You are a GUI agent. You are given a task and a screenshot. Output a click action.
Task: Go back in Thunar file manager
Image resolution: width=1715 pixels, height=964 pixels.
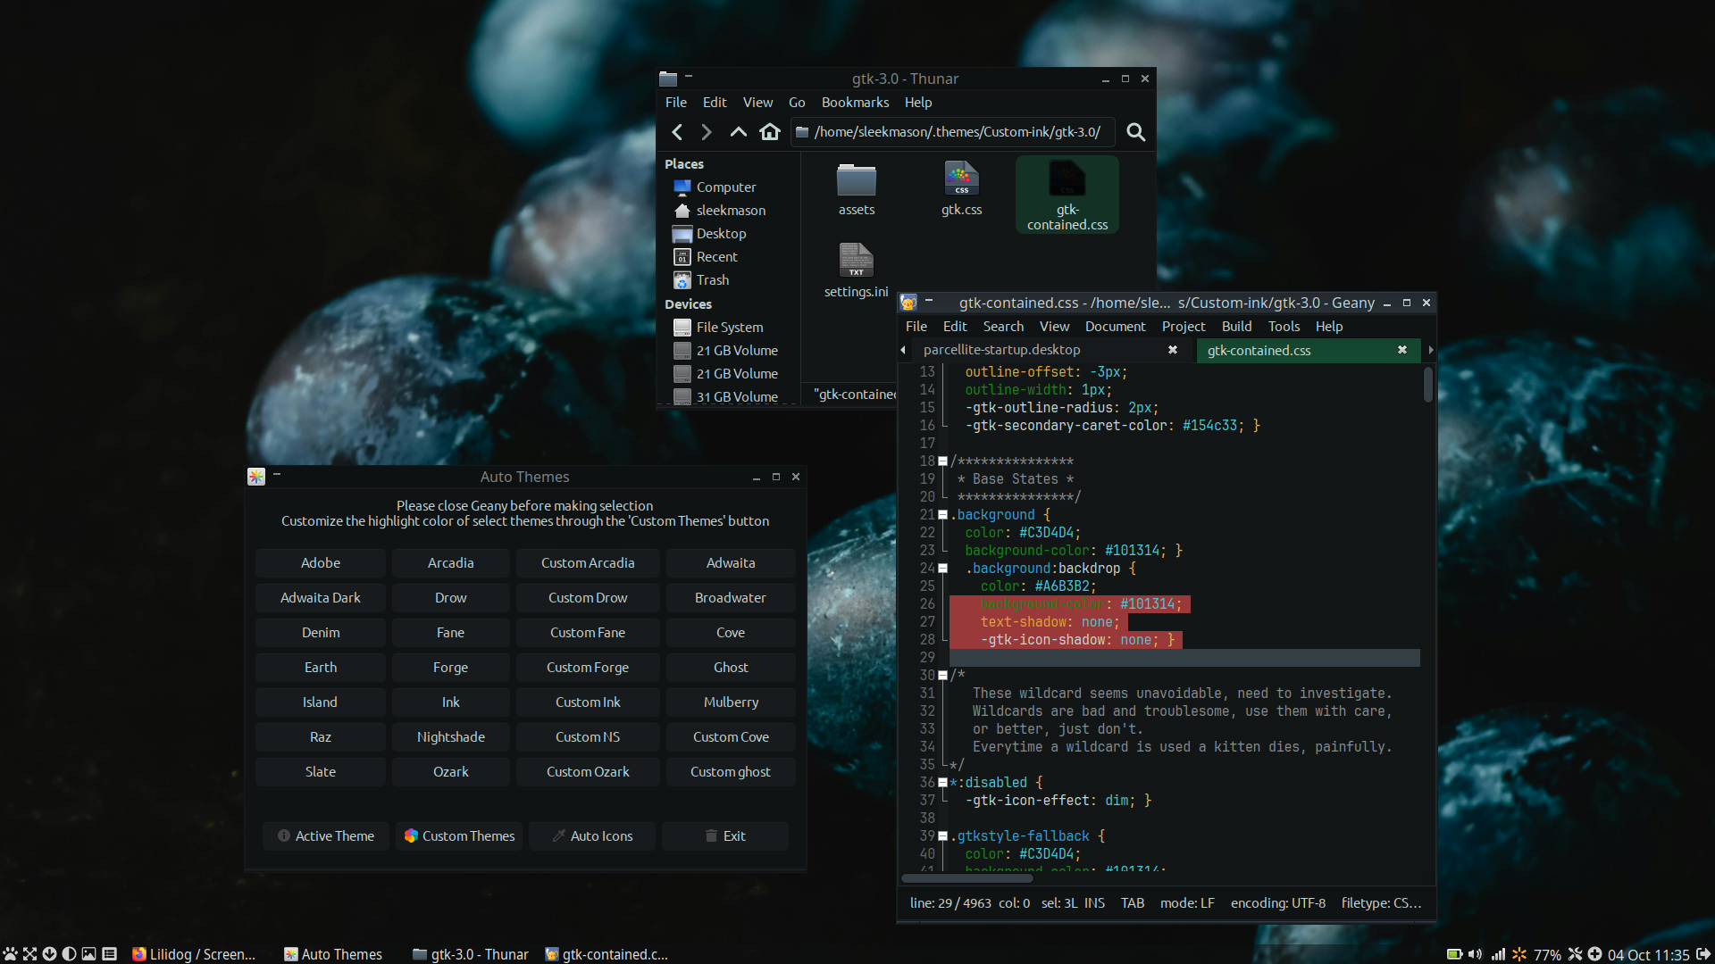[677, 132]
